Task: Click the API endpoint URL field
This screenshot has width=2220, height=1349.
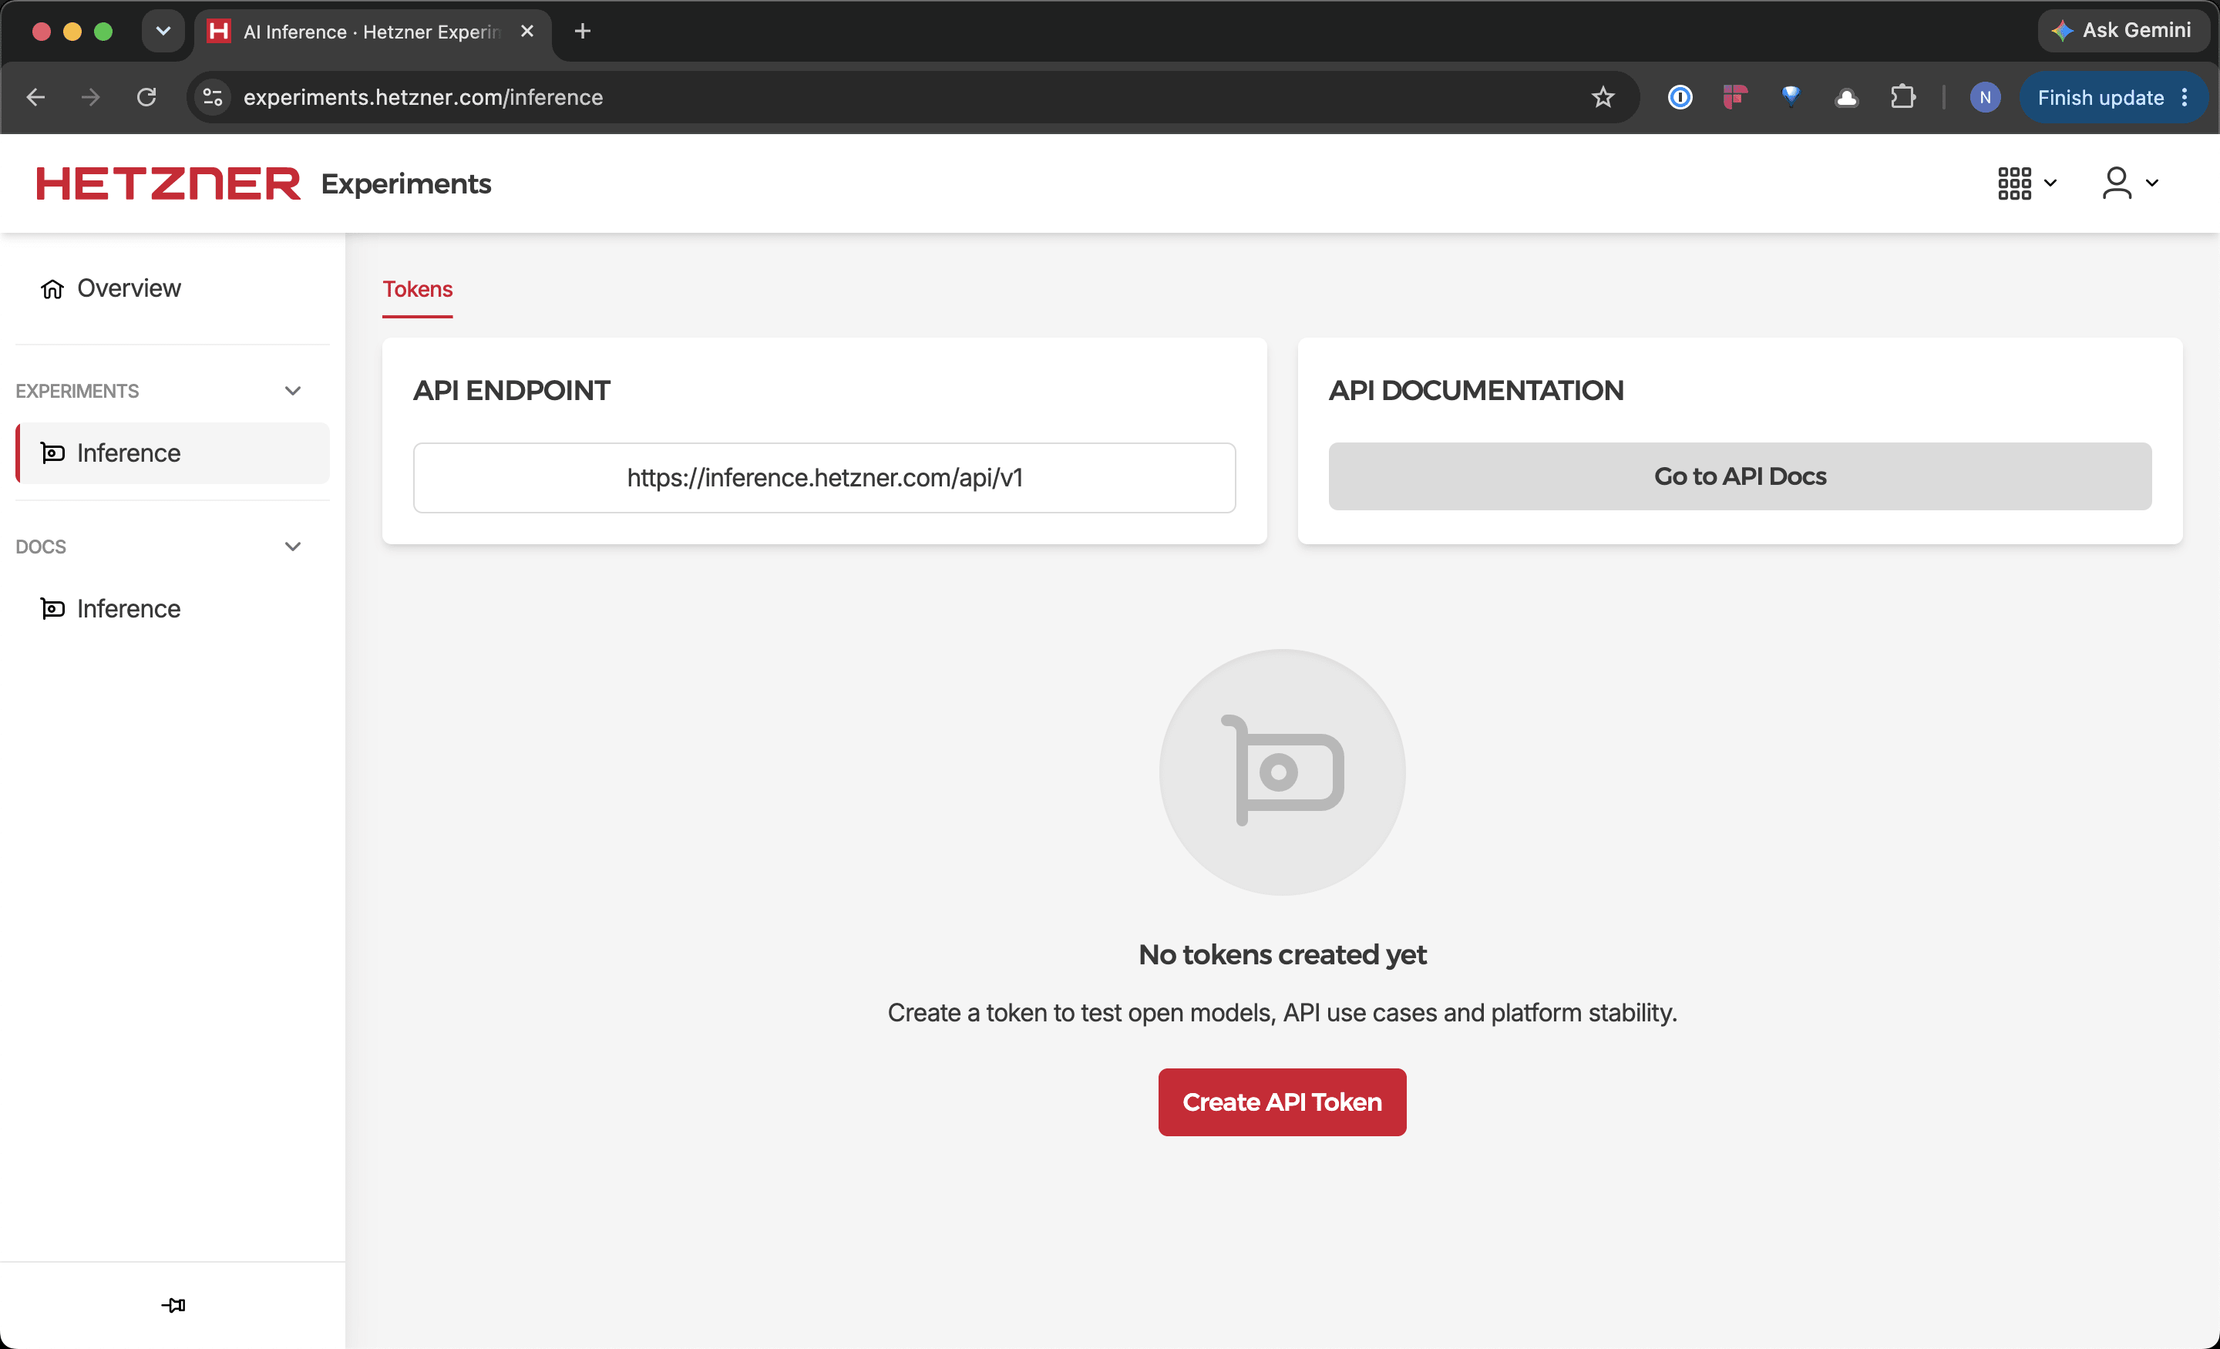Action: tap(823, 478)
